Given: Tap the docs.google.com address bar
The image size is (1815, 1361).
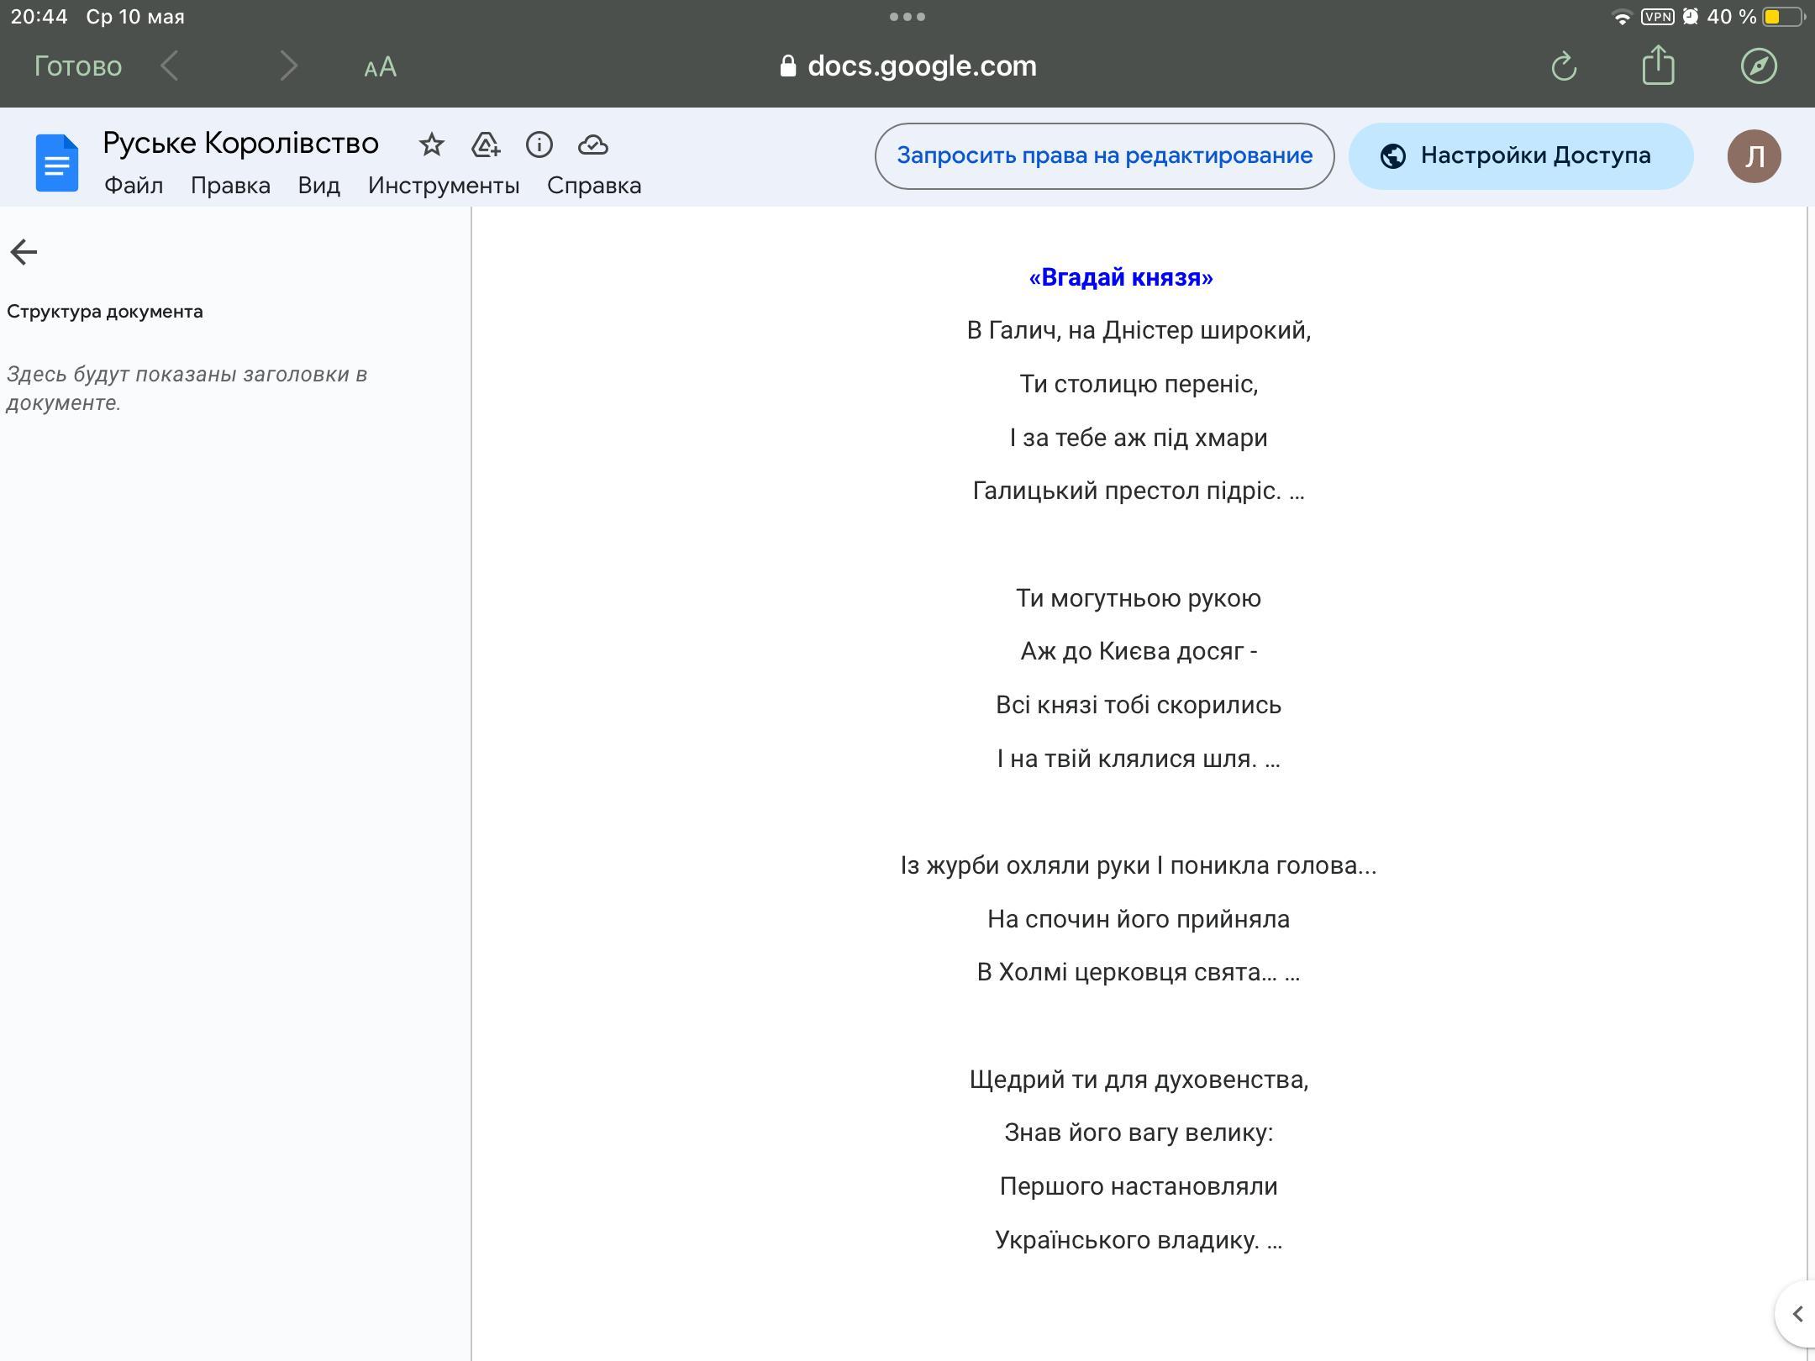Looking at the screenshot, I should pos(907,66).
